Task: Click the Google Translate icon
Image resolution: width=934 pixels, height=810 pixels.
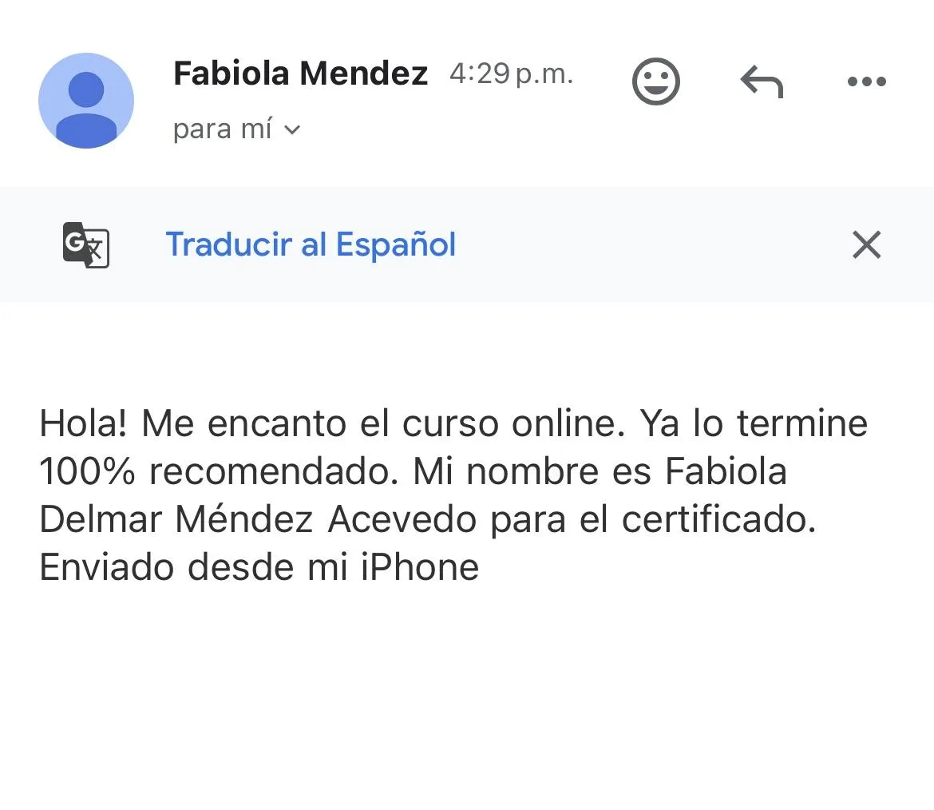Action: [x=85, y=244]
